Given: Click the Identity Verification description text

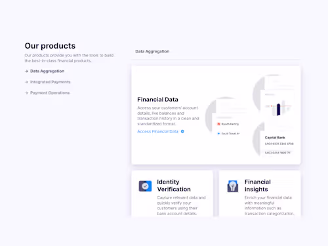Looking at the screenshot, I should click(181, 205).
